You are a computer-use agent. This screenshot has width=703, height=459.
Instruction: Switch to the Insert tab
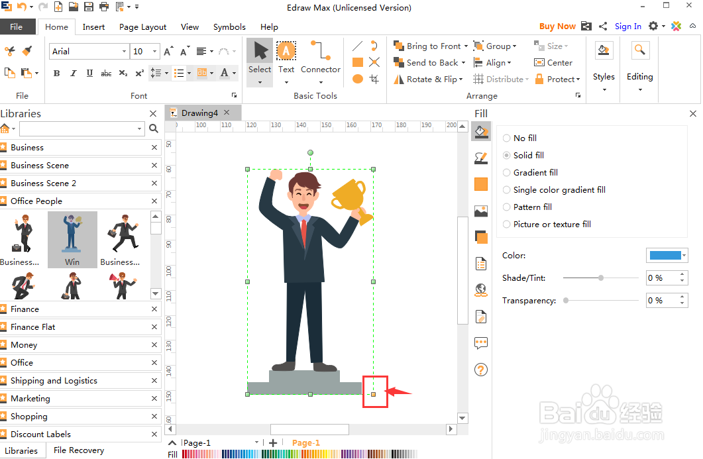tap(93, 27)
